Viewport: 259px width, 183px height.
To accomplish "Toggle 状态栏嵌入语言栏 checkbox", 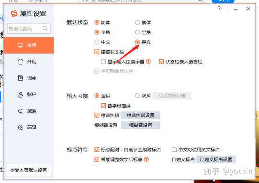I will [162, 62].
